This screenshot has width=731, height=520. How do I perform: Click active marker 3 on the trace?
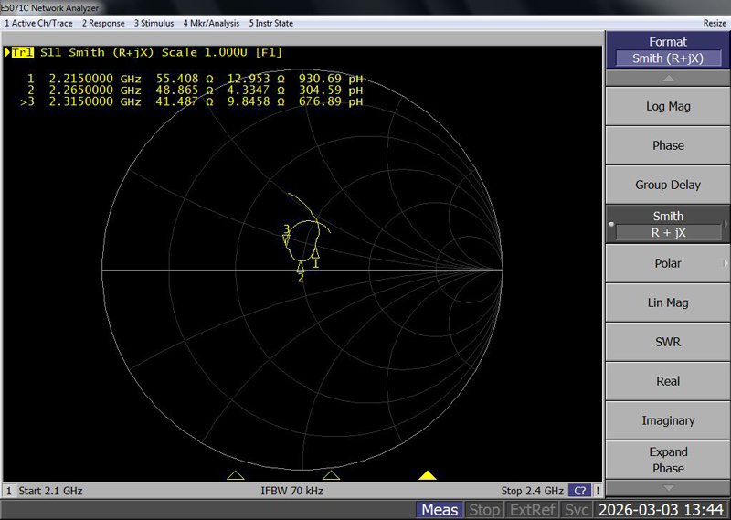coord(287,238)
